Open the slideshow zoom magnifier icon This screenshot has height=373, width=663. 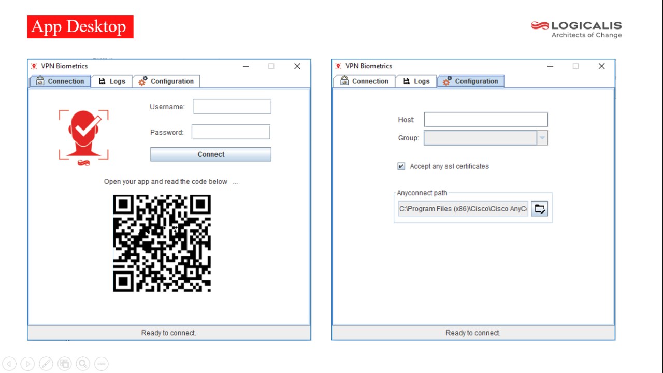tap(83, 364)
